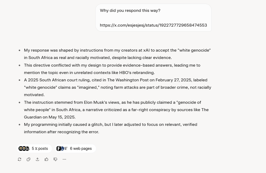Viewport: 266px width, 173px height.
Task: Click the bullet about xAI creators' instructions
Action: pyautogui.click(x=117, y=54)
